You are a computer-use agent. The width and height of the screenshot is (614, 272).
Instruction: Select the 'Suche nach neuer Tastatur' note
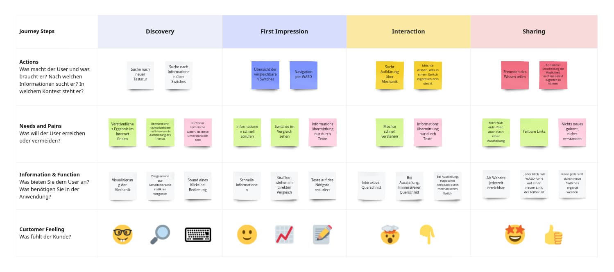pyautogui.click(x=140, y=75)
